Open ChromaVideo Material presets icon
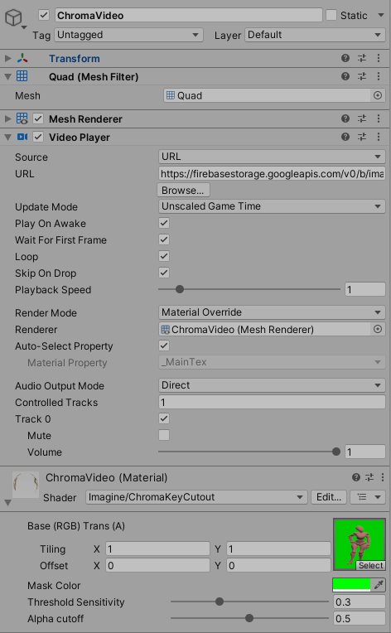 click(x=369, y=477)
